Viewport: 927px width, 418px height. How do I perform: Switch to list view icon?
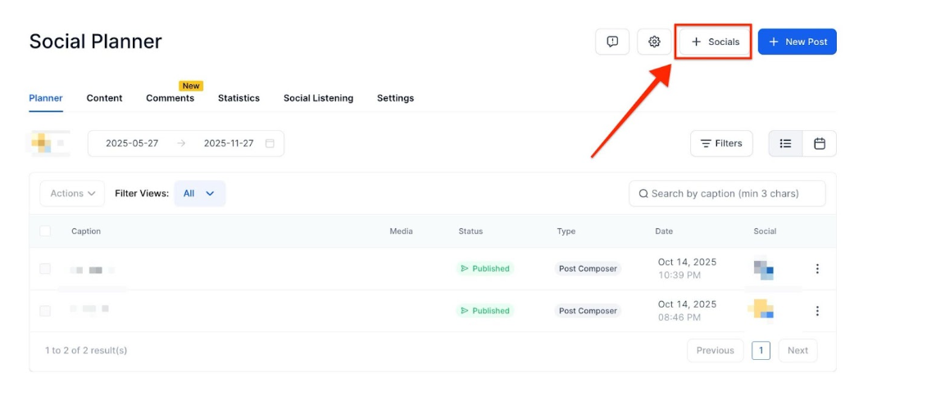(x=785, y=143)
